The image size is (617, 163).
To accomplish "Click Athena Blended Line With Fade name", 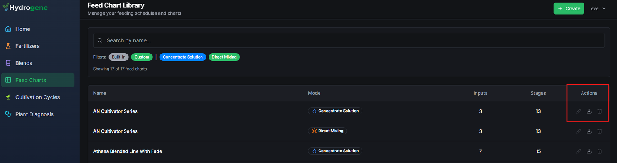I will tap(128, 151).
